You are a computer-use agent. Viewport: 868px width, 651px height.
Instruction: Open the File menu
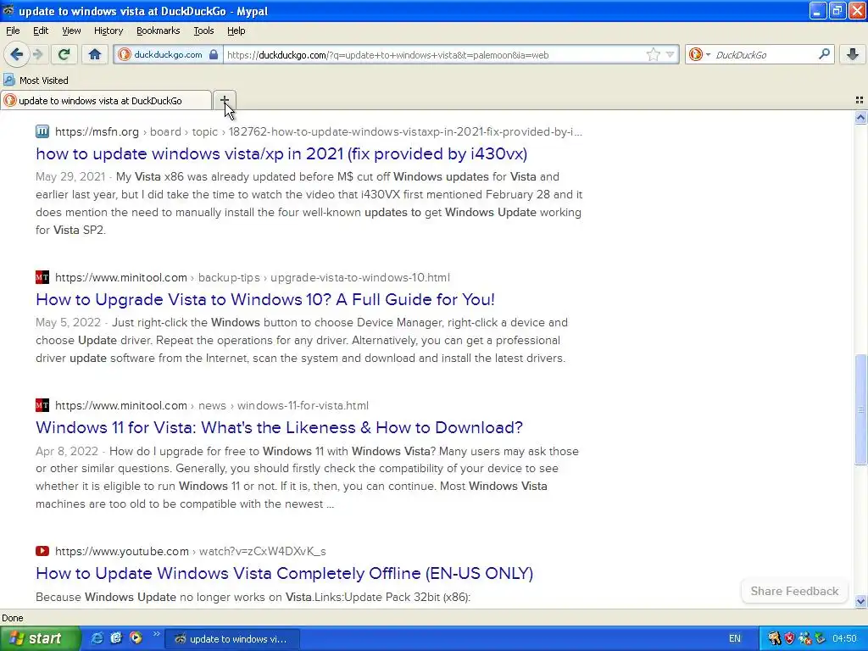point(13,31)
